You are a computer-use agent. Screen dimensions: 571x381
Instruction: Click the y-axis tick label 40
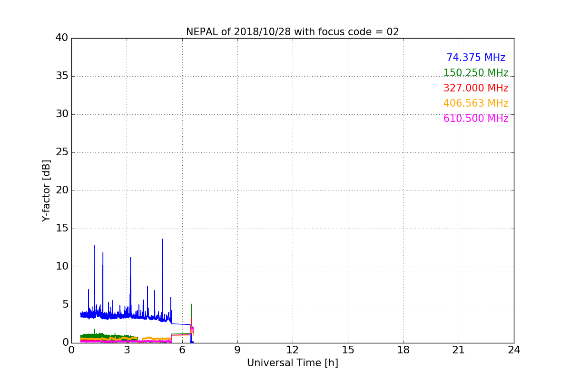point(61,38)
